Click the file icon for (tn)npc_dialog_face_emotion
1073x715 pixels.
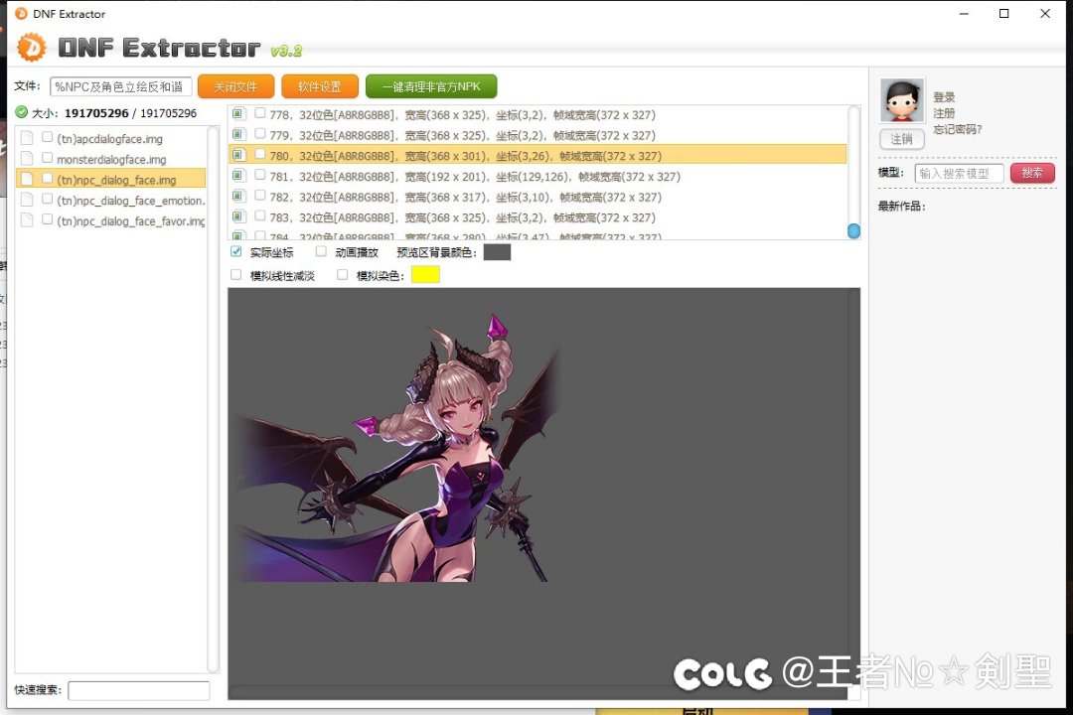click(x=27, y=200)
